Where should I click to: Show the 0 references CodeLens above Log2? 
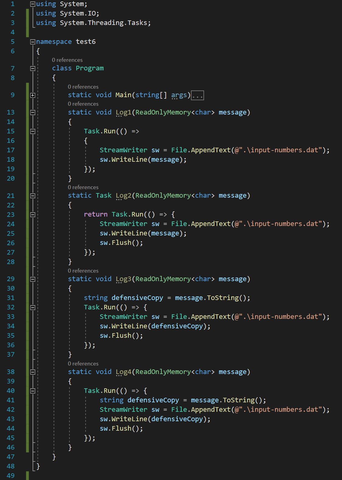[83, 187]
